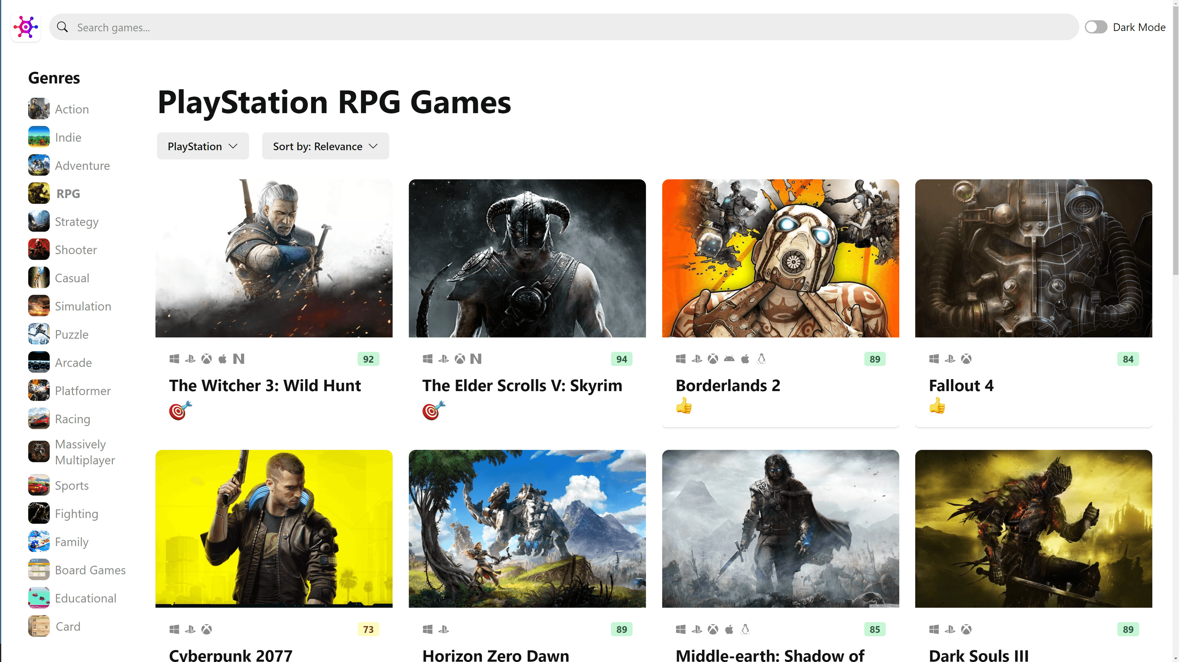1179x662 pixels.
Task: Select the Action genre icon
Action: [39, 109]
